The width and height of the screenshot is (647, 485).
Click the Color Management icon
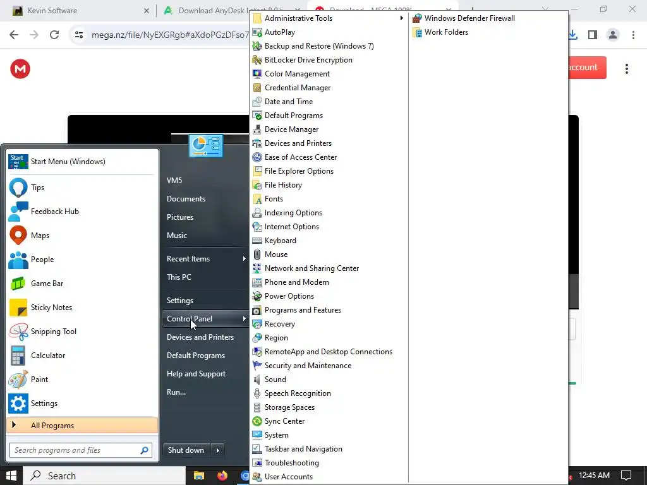257,74
